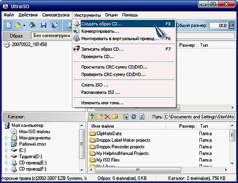This screenshot has width=238, height=183.
Task: Click the Путь path input field
Action: tap(199, 117)
